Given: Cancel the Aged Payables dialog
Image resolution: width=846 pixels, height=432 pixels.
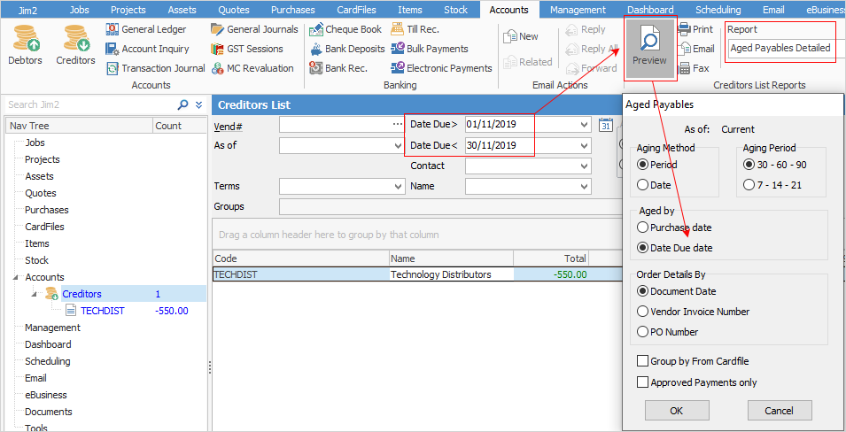Looking at the screenshot, I should point(779,411).
